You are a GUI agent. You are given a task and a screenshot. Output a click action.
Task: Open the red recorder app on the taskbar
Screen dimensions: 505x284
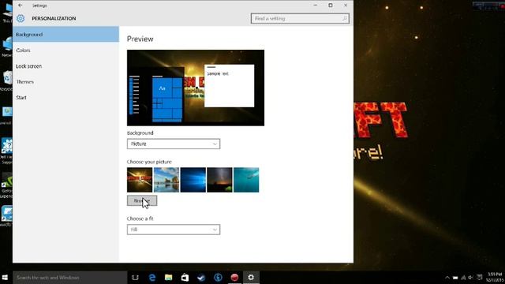[x=234, y=277]
